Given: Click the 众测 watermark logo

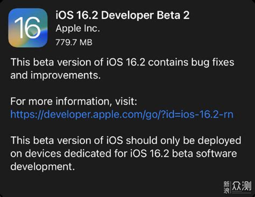Looking at the screenshot, I should pyautogui.click(x=242, y=187).
